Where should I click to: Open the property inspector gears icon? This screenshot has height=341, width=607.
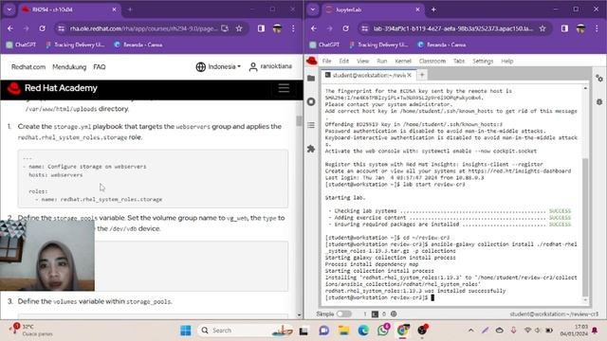(599, 79)
